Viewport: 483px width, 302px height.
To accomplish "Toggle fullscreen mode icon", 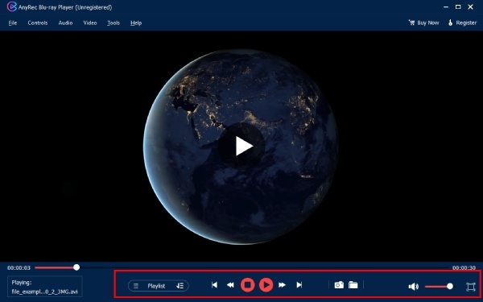I will click(x=471, y=287).
